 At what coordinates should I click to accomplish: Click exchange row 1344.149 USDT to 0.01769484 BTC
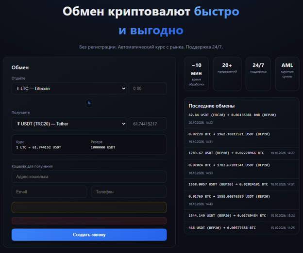(241, 216)
